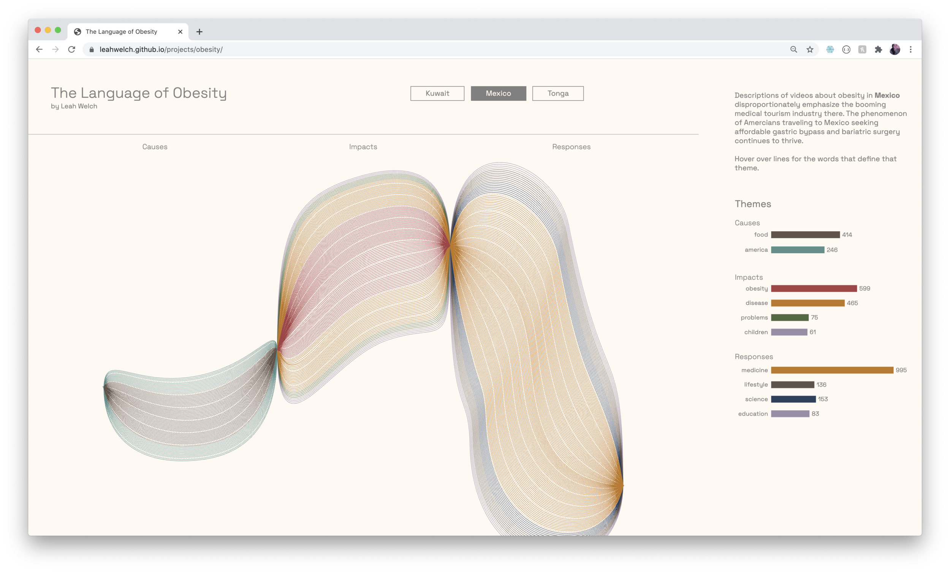The height and width of the screenshot is (573, 950).
Task: Click the browser back arrow
Action: [39, 49]
